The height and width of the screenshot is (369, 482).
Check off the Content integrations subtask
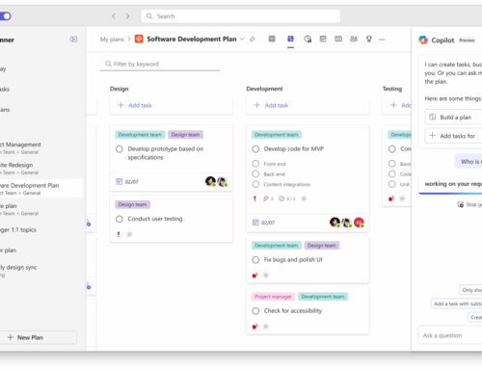pyautogui.click(x=255, y=184)
